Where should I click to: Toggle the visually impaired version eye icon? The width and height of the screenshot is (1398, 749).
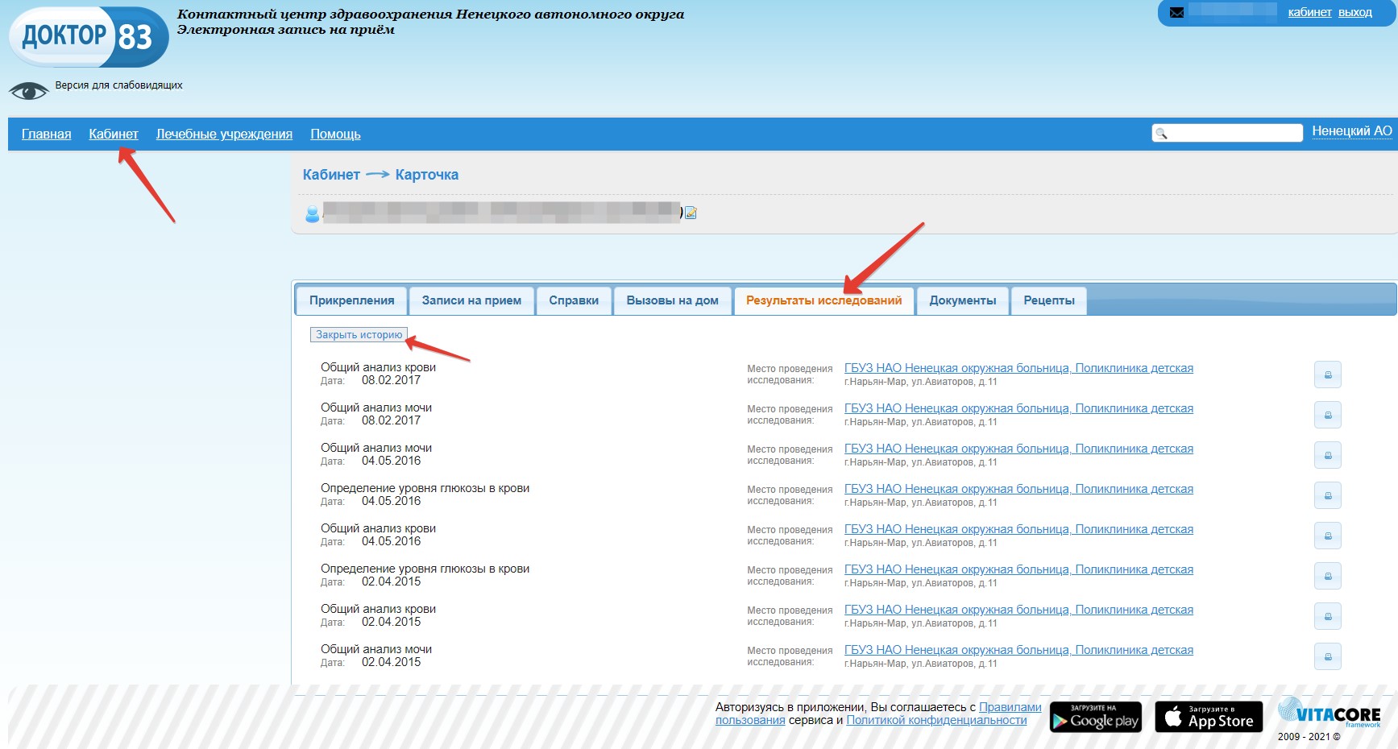(29, 91)
